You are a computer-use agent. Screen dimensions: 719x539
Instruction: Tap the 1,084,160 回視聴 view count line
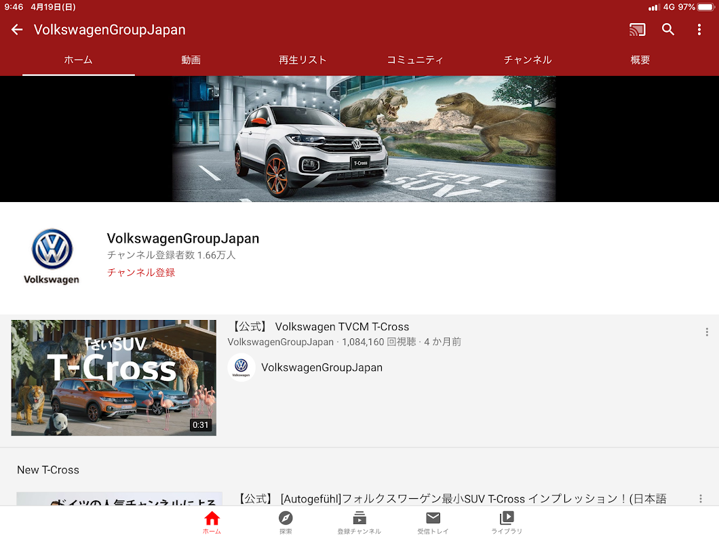tap(345, 342)
